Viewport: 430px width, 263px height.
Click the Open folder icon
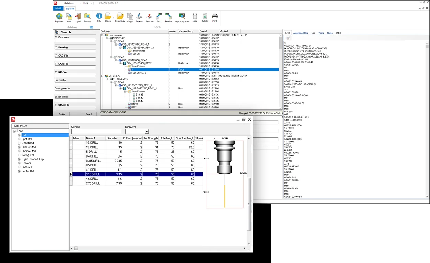[x=108, y=16]
